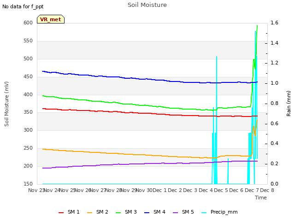The width and height of the screenshot is (295, 221).
Task: Click the SM 4 legend entry
Action: [x=155, y=212]
